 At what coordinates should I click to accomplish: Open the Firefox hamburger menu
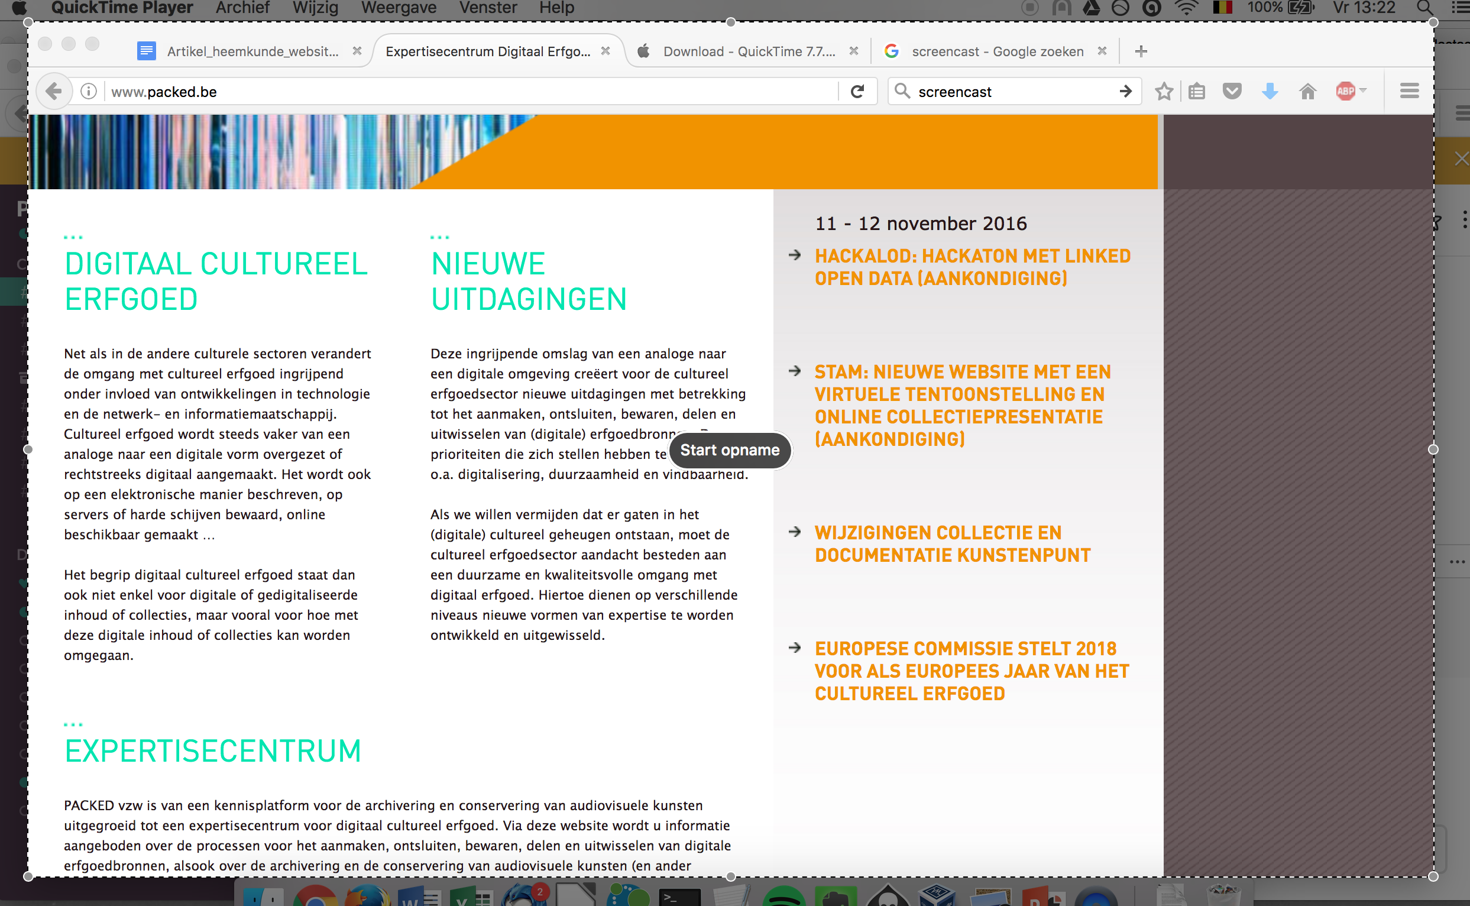coord(1409,91)
